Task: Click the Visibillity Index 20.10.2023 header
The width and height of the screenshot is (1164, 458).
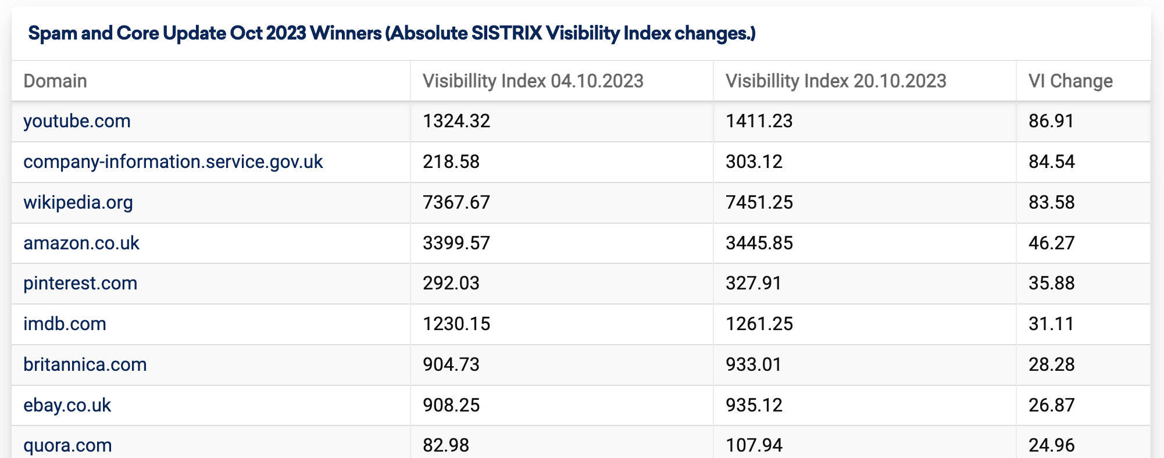Action: (x=835, y=81)
